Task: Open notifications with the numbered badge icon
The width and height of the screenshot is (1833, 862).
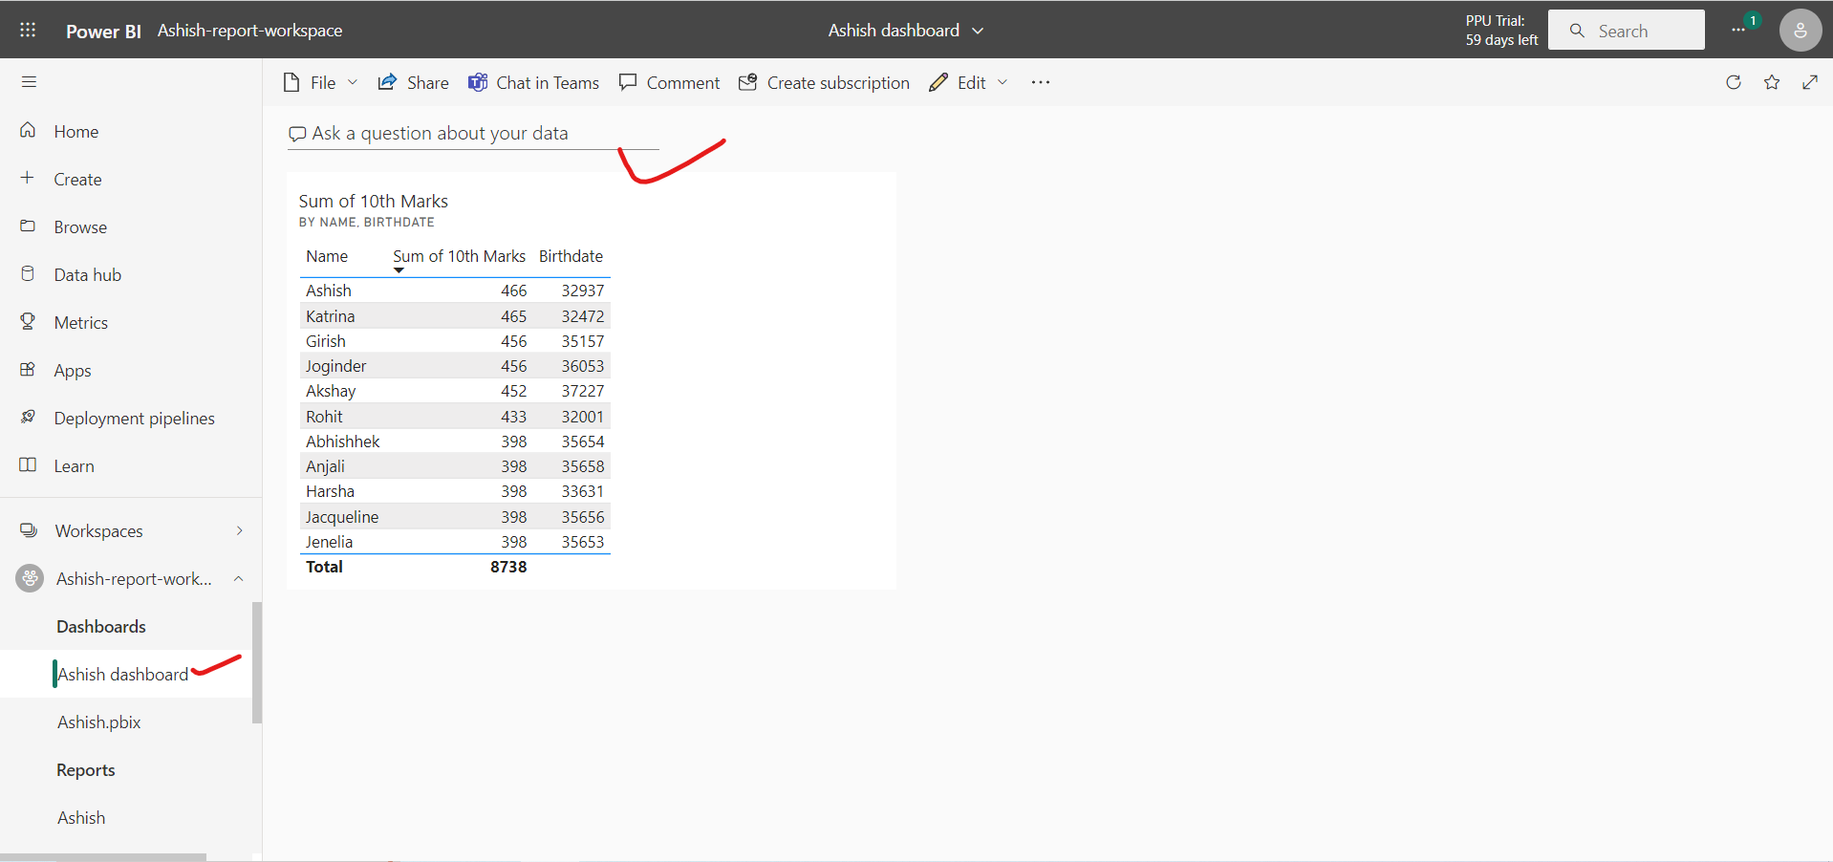Action: [x=1739, y=30]
